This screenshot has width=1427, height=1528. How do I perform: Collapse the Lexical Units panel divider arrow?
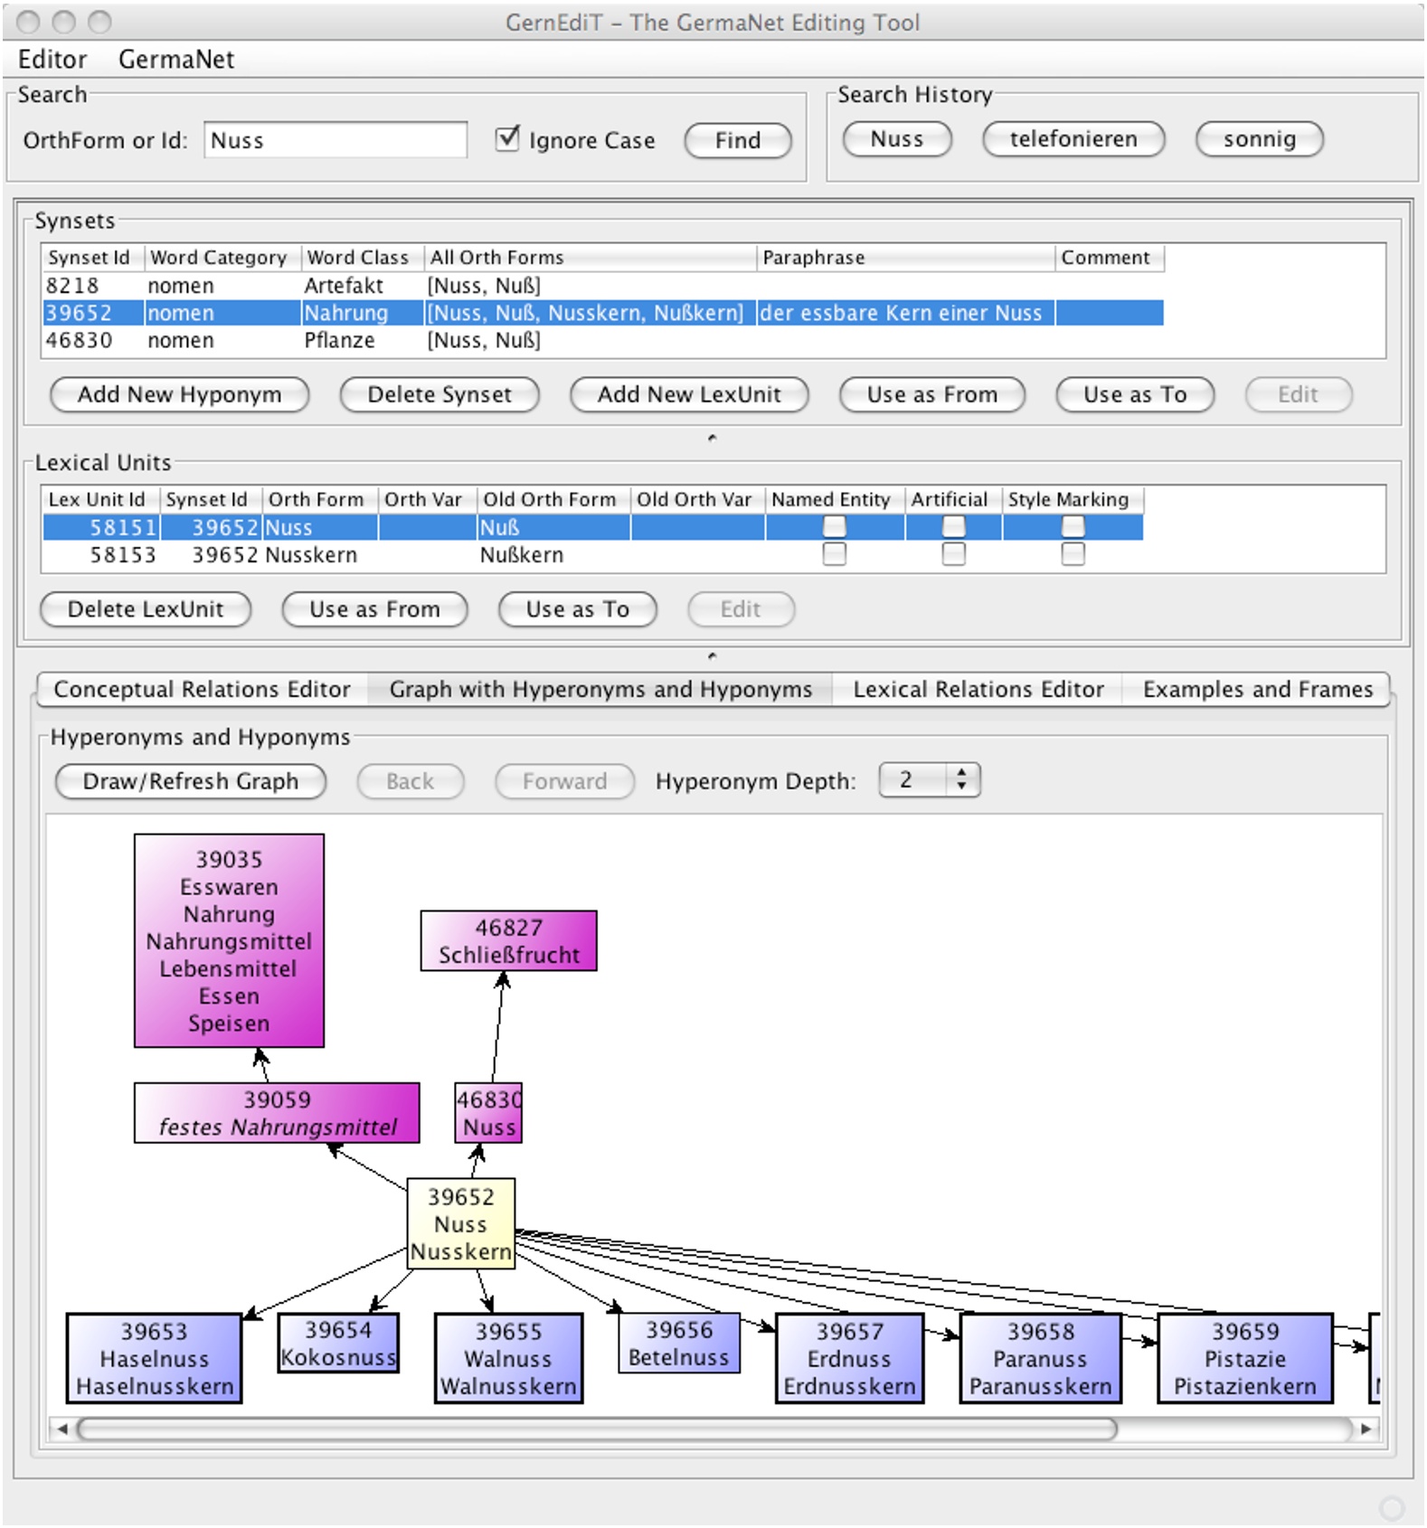[x=712, y=656]
